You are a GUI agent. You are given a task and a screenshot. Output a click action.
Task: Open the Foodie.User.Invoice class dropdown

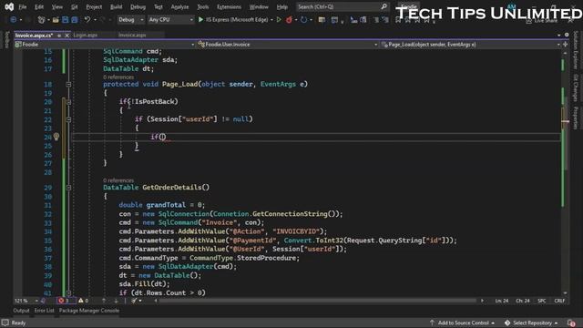(288, 45)
